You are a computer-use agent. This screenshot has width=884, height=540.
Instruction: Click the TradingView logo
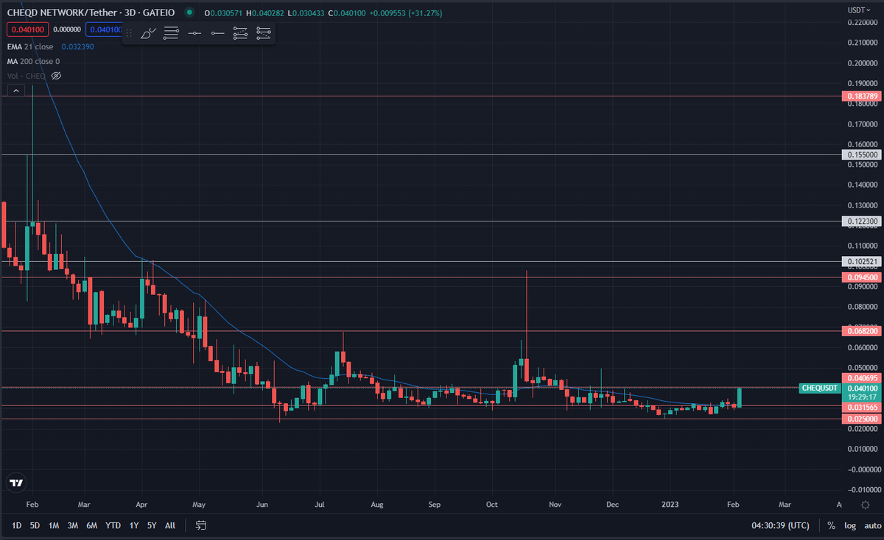click(15, 483)
